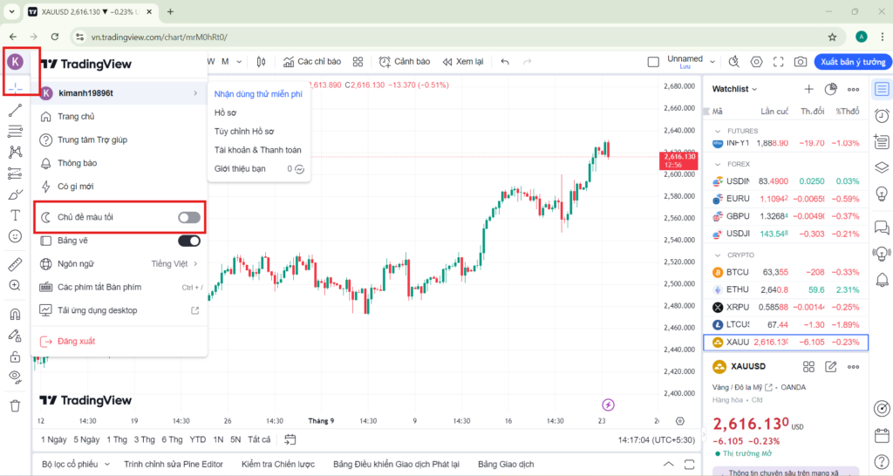Create alert via Cảnh báo
The width and height of the screenshot is (893, 476).
pos(405,62)
